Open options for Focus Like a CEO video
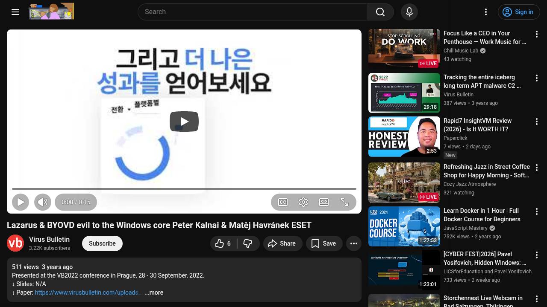 (x=537, y=34)
